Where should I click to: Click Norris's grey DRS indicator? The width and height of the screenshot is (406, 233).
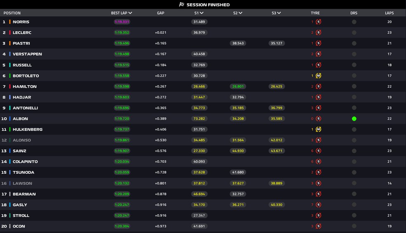pos(354,22)
